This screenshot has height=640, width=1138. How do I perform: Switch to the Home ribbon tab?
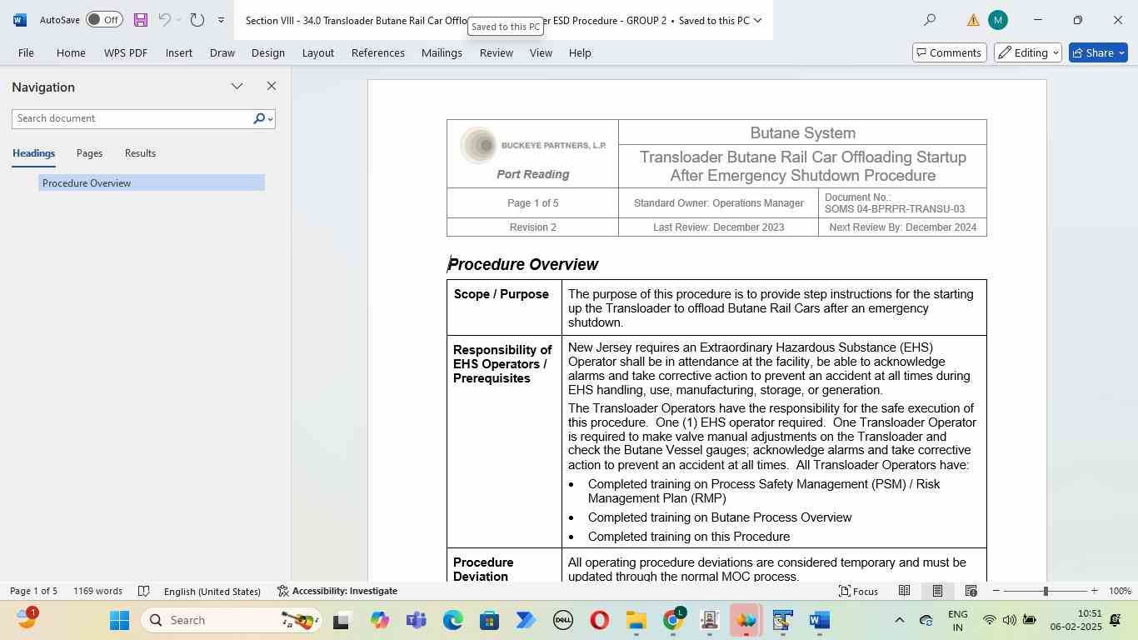71,52
